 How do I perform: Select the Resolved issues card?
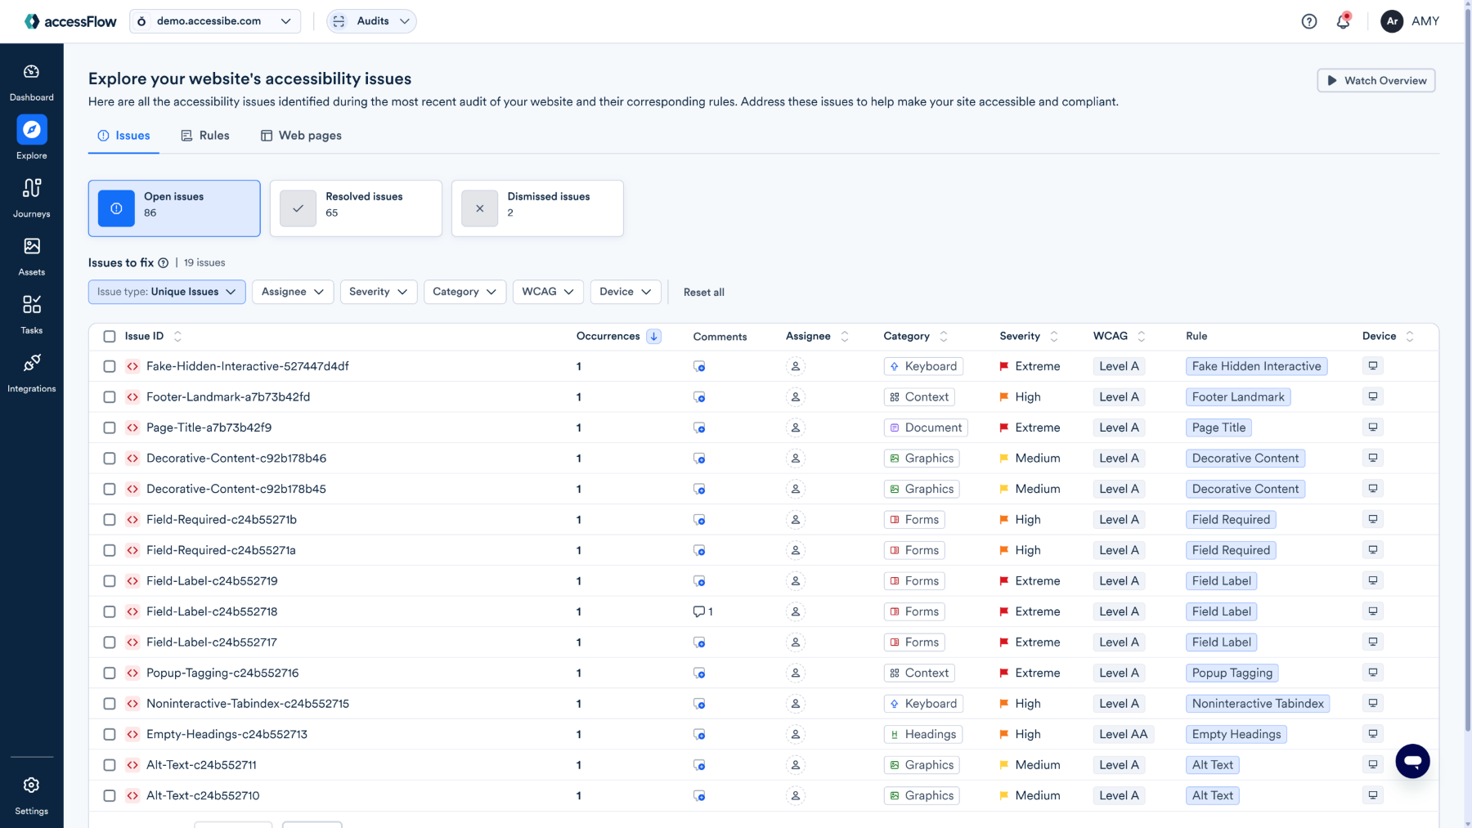pos(356,208)
